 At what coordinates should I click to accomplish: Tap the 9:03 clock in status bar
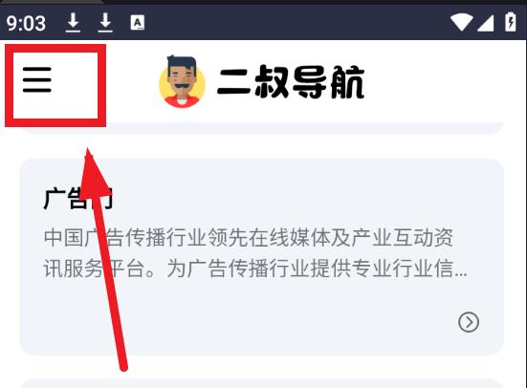pos(26,23)
